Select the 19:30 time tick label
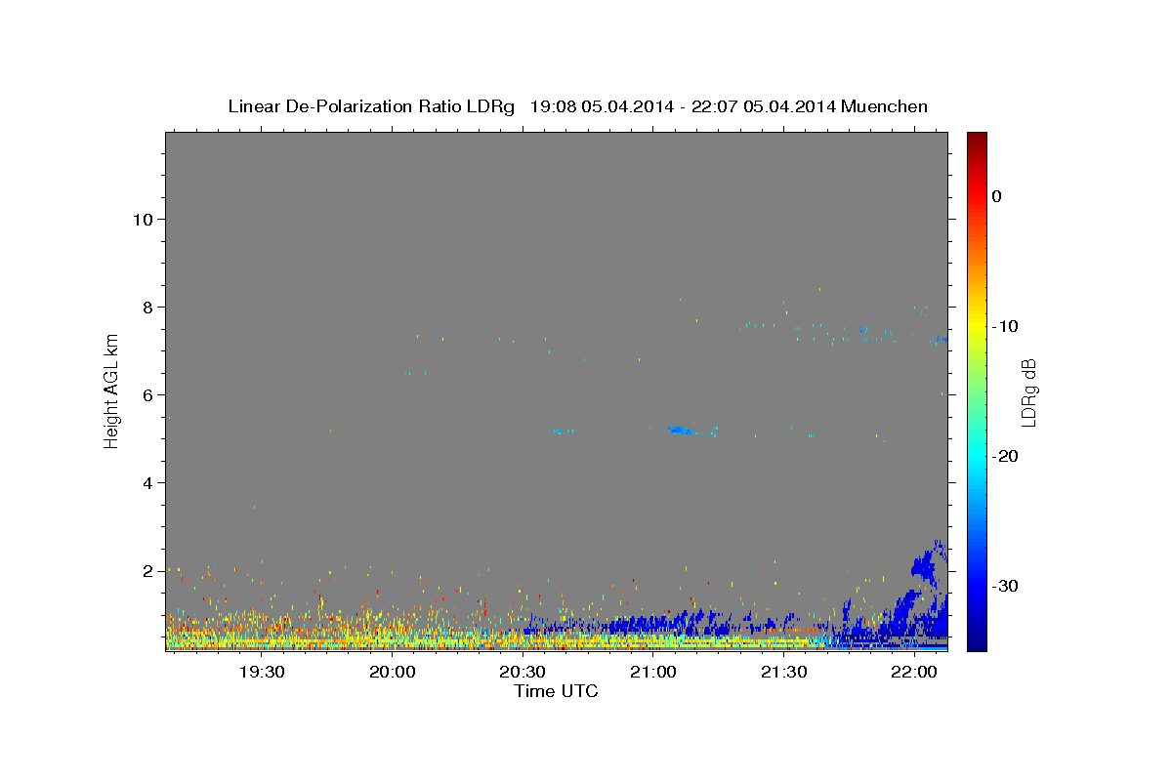 pos(263,672)
